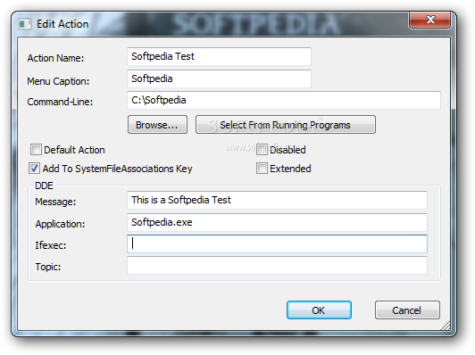Click the Ifexec: label
Image resolution: width=475 pixels, height=355 pixels.
51,245
